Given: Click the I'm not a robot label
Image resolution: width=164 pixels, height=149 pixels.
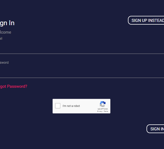Looking at the screenshot, I should tap(71, 106).
